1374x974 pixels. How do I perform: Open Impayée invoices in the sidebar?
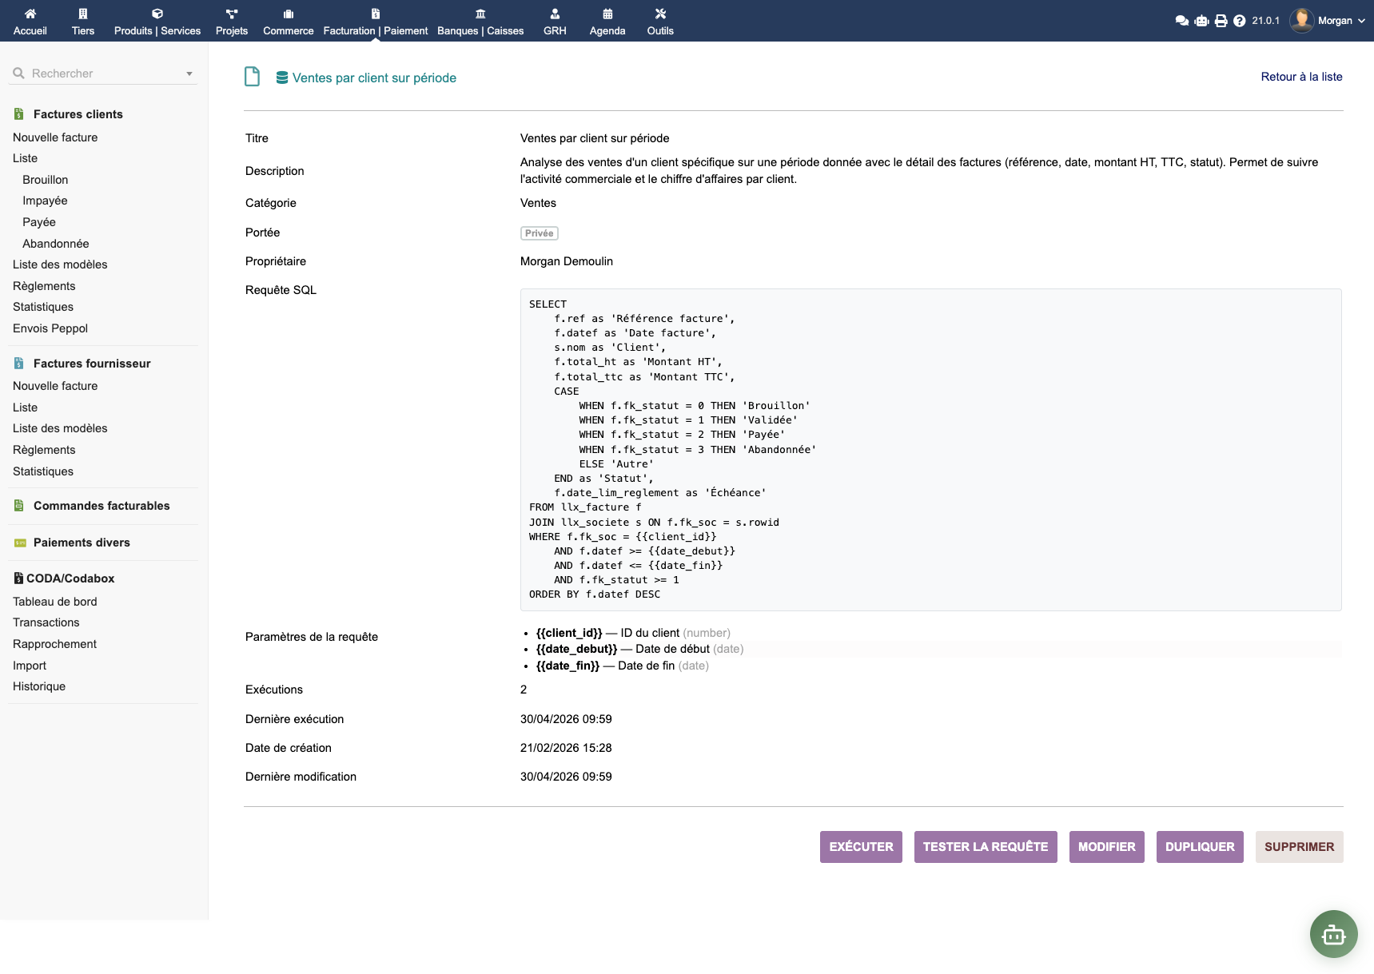[x=45, y=201]
